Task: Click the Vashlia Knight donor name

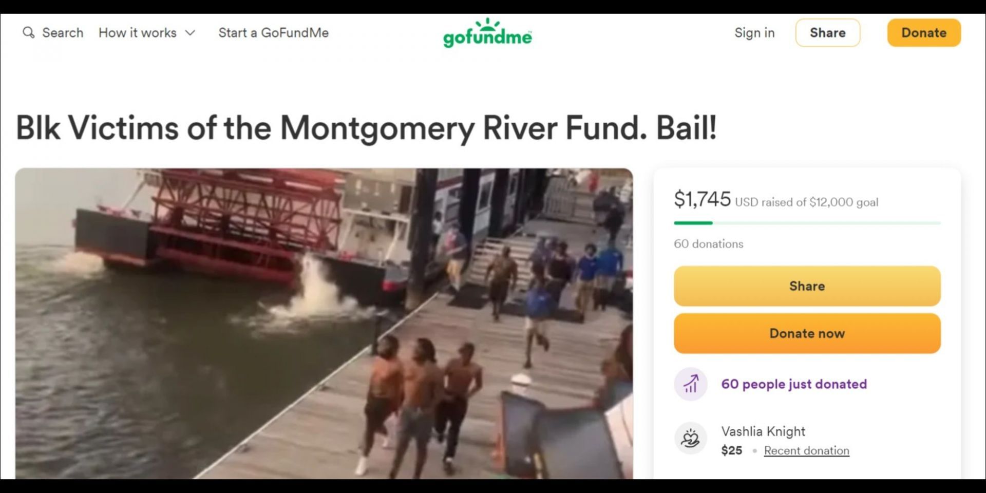Action: tap(763, 431)
